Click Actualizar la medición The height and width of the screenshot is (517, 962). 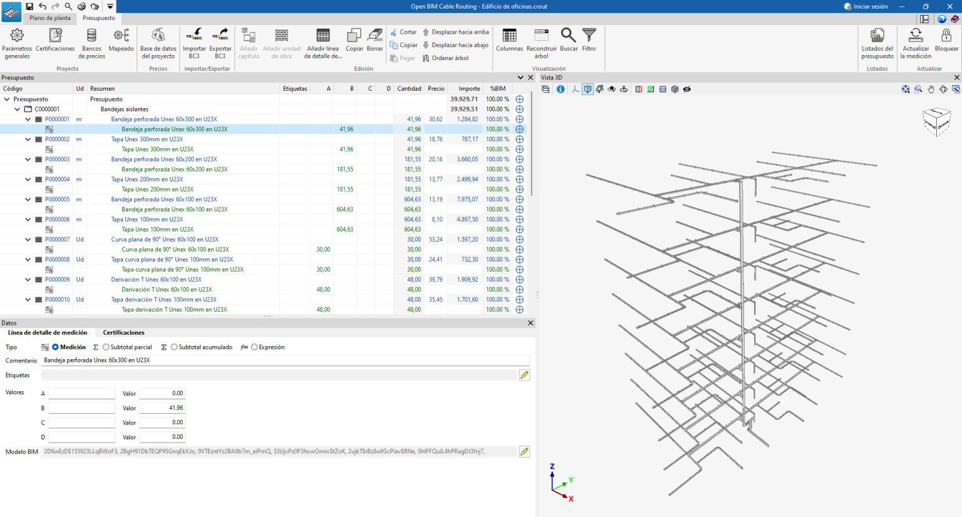pos(916,43)
